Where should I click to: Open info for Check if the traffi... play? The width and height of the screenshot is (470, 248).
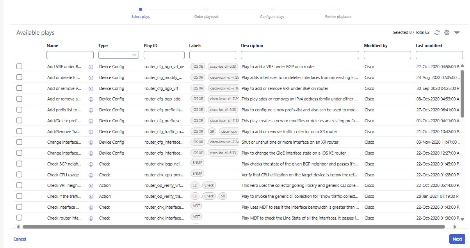pyautogui.click(x=91, y=197)
